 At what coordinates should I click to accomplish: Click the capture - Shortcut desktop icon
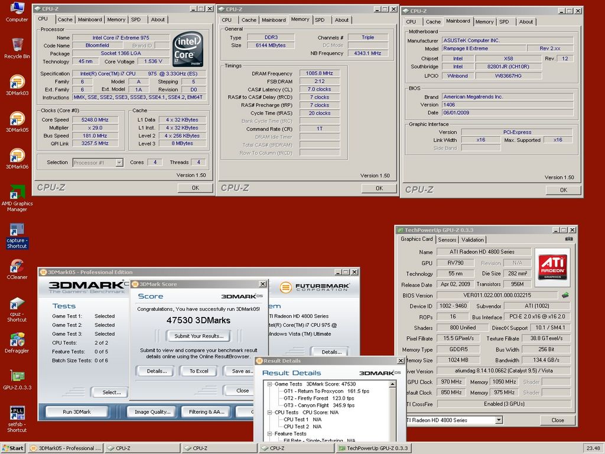[x=17, y=235]
